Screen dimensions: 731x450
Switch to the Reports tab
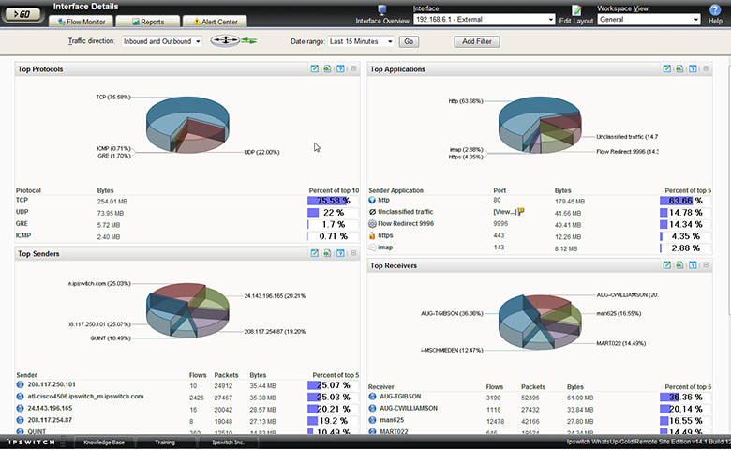point(148,21)
